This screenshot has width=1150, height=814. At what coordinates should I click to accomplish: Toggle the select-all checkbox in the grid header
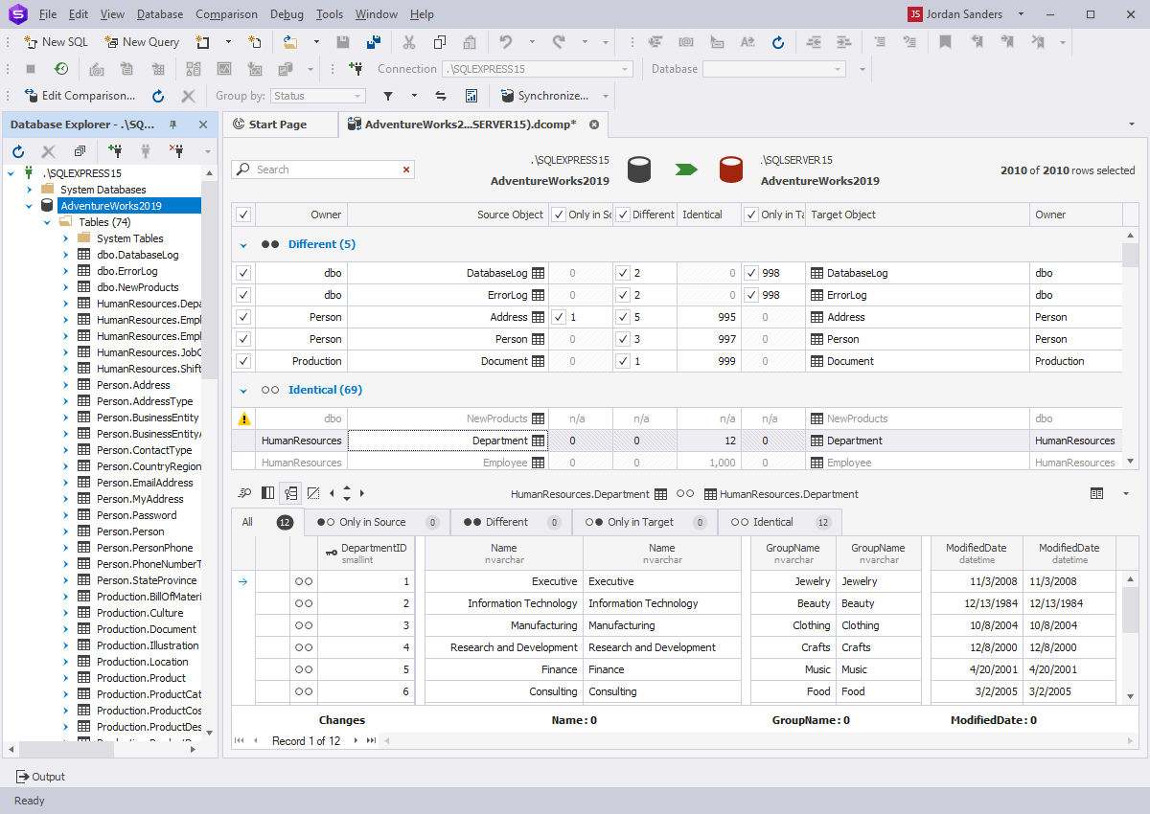243,215
